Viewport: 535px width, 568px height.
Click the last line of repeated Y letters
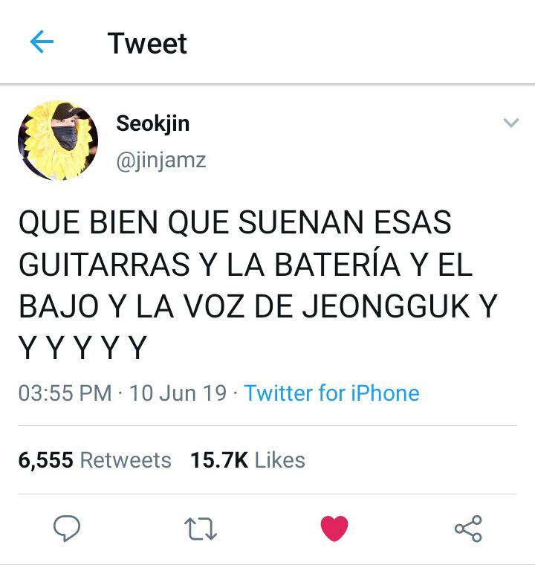coord(82,348)
